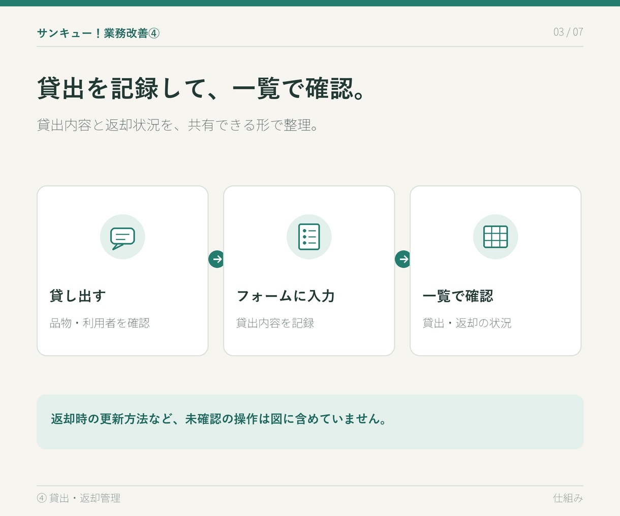620x516 pixels.
Task: Click the table grid icon above 一覧で確認
Action: click(x=495, y=237)
